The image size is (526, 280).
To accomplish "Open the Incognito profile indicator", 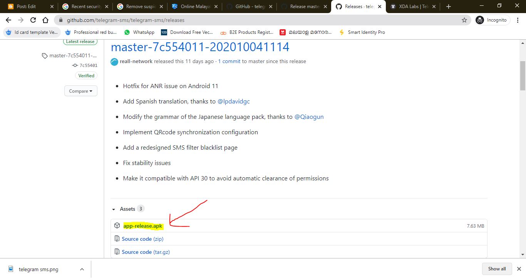I will pyautogui.click(x=492, y=20).
